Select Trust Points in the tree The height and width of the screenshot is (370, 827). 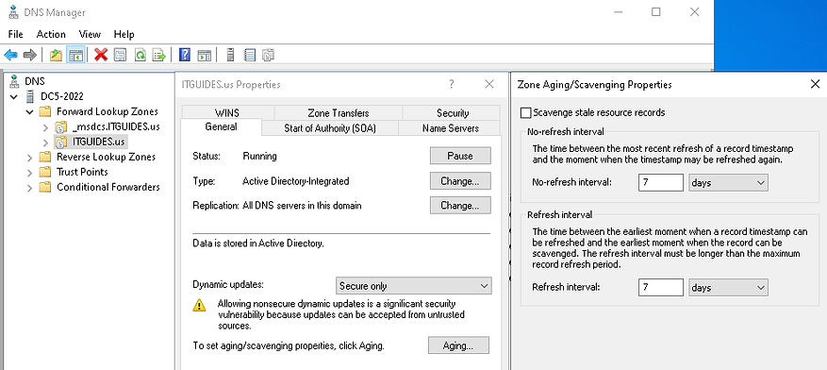82,172
